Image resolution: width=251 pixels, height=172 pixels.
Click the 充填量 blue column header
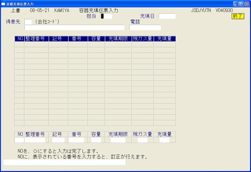(x=165, y=39)
